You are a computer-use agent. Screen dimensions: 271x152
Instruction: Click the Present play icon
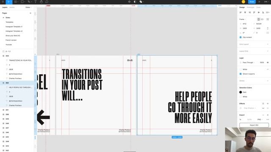[259, 2]
